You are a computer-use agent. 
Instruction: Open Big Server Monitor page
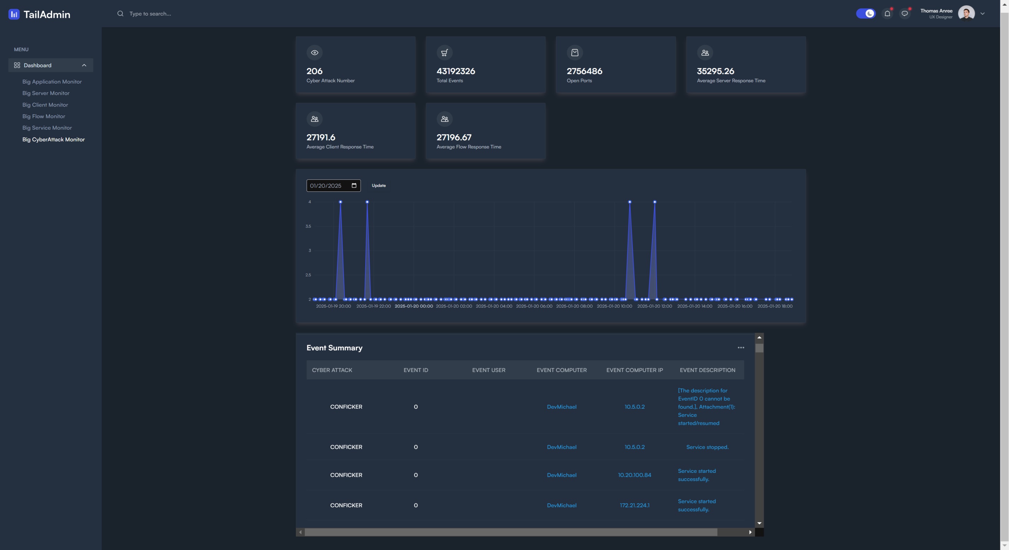click(46, 93)
